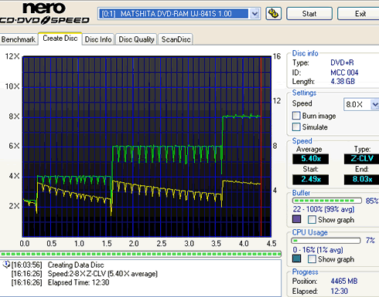Click the teal CPU Usage color swatch
The image size is (379, 297).
pos(296,258)
